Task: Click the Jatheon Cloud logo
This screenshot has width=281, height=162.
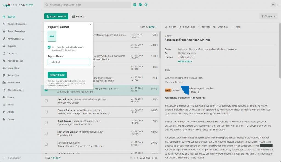Action: (x=18, y=5)
